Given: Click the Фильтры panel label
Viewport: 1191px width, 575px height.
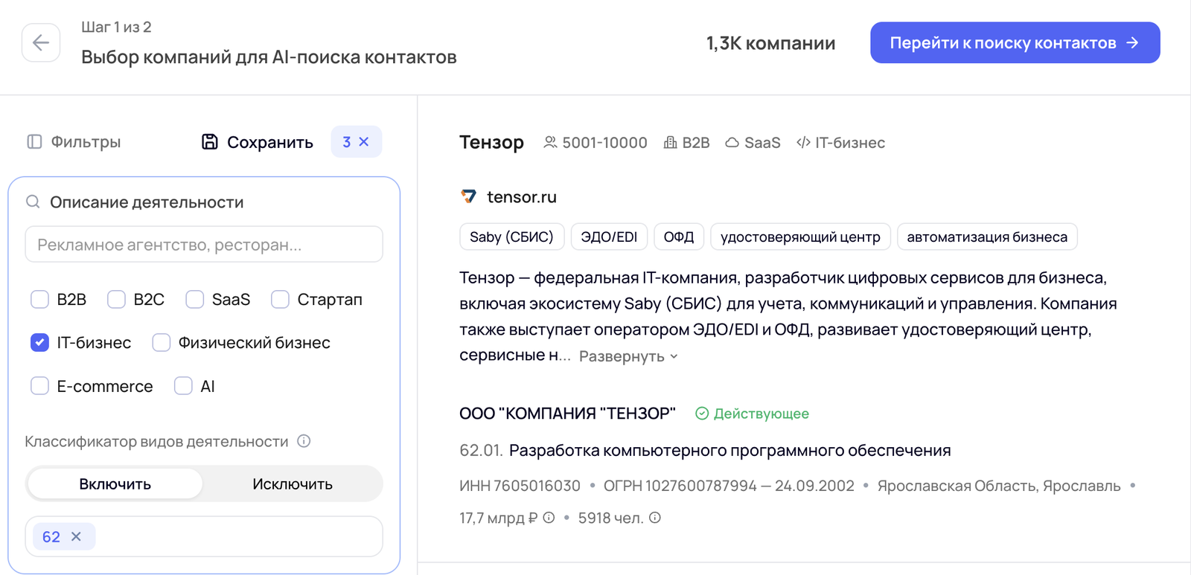Looking at the screenshot, I should click(x=86, y=141).
